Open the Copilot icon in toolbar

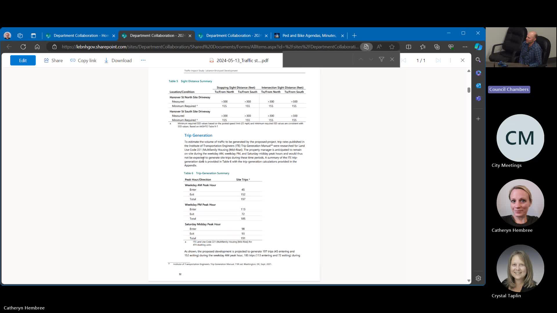pos(478,47)
